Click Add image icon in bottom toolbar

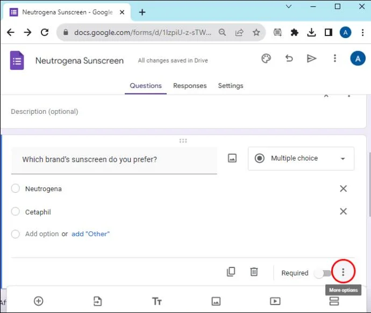point(216,301)
